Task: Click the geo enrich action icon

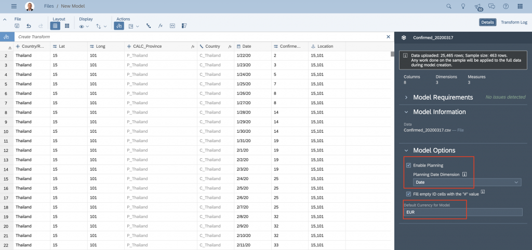Action: 172,26
